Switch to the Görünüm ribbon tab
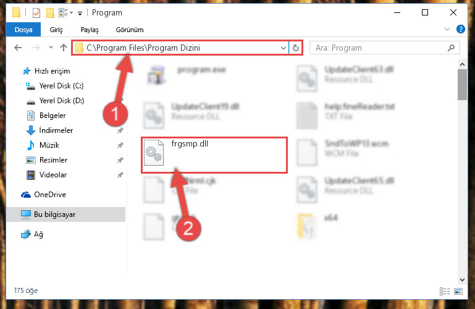 click(130, 30)
